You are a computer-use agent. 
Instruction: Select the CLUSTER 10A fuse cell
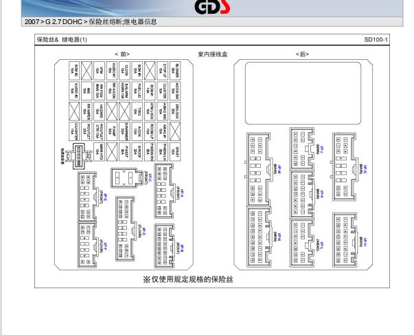tap(163, 91)
